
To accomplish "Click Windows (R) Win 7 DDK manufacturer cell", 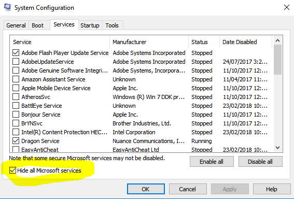I will click(x=149, y=97).
